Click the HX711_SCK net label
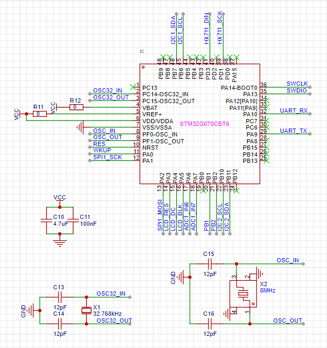The height and width of the screenshot is (348, 327). point(220,28)
